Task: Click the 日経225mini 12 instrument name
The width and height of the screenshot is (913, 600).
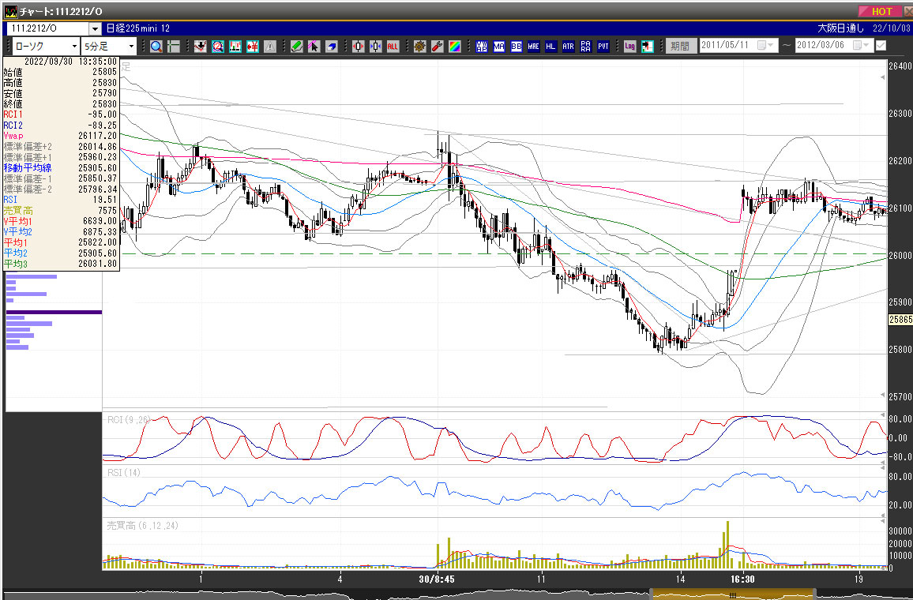Action: (137, 28)
